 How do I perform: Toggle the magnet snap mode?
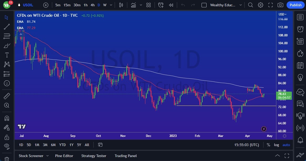click(x=7, y=118)
